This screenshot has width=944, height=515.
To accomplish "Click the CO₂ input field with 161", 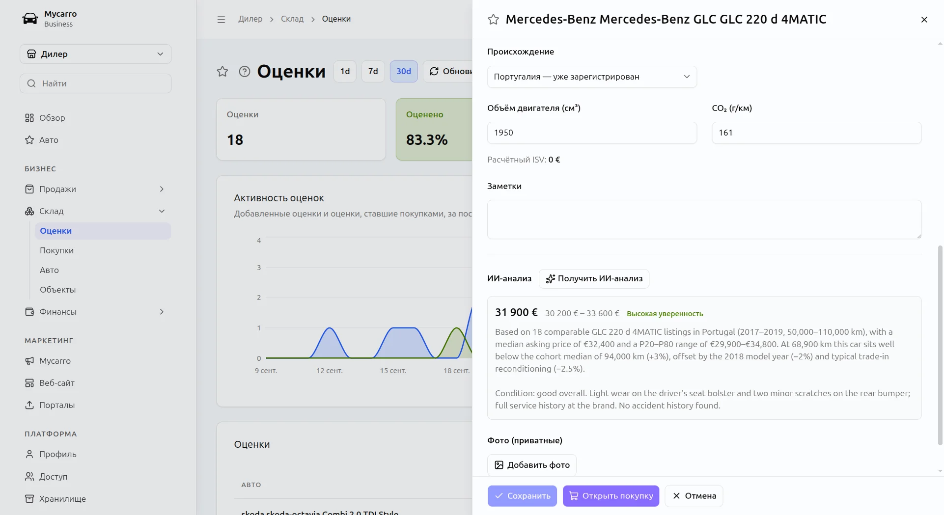I will [x=816, y=133].
